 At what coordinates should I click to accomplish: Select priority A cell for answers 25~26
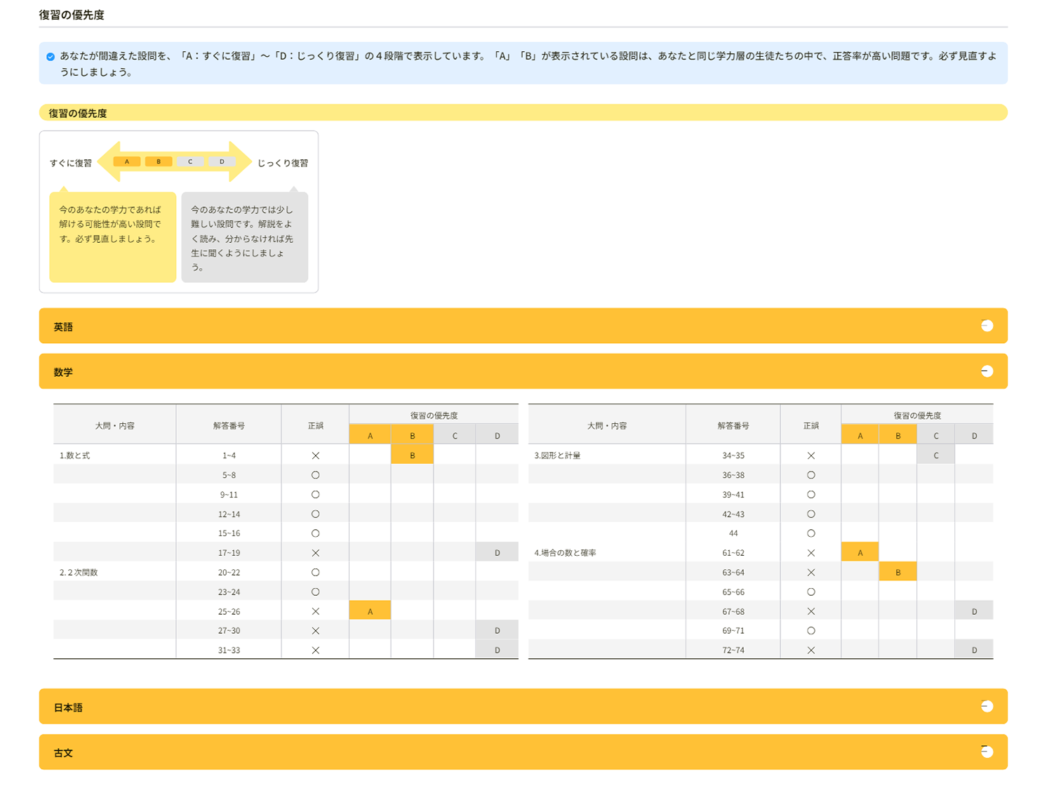pos(370,611)
